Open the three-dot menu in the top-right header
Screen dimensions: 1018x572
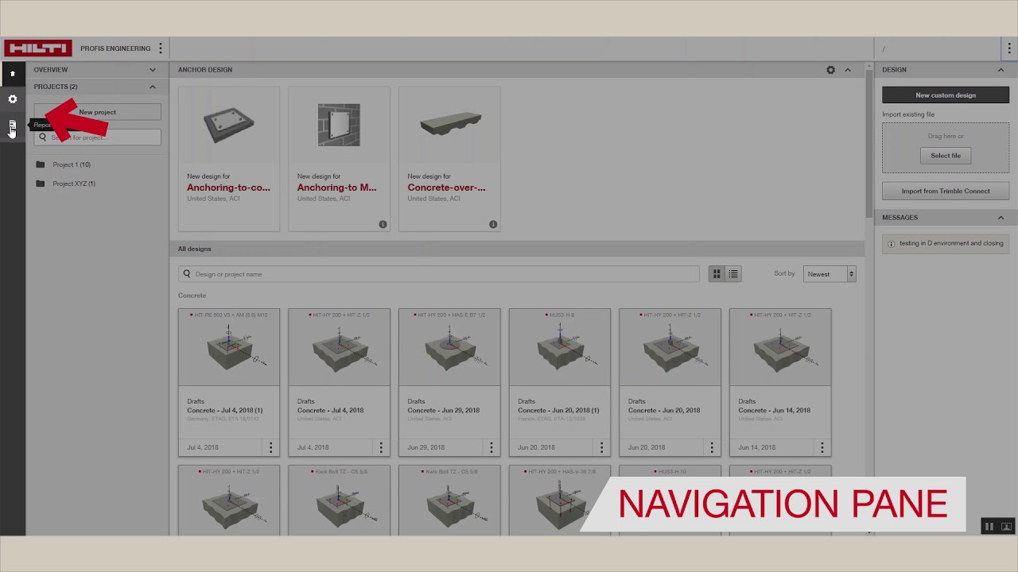coord(1008,48)
